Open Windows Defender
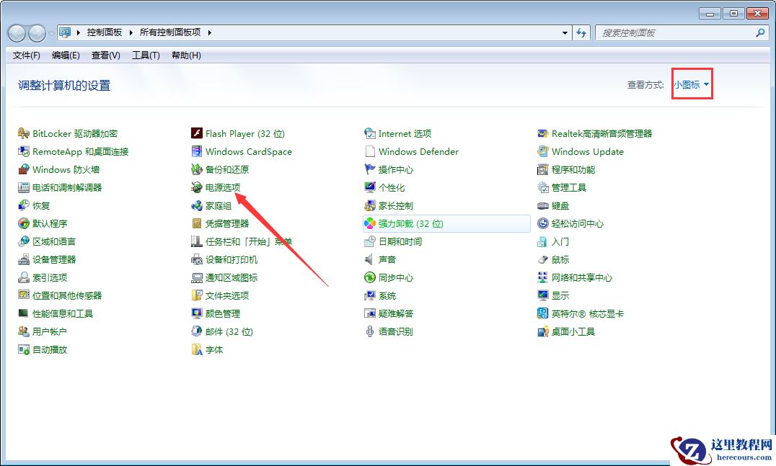The width and height of the screenshot is (776, 466). click(418, 151)
